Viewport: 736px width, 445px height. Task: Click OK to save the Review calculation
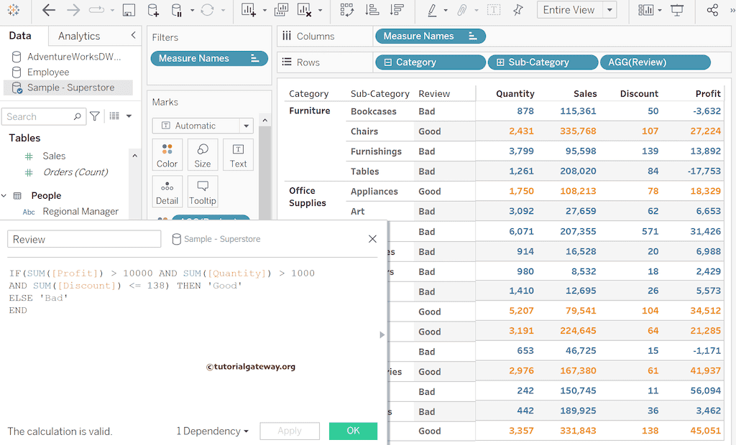click(353, 431)
